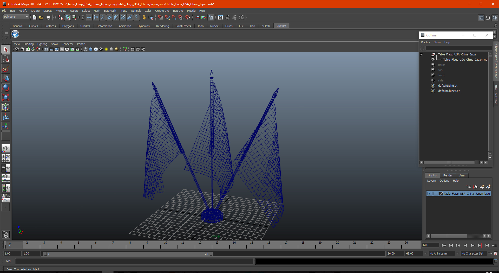Switch to the Polygons shelf tab
Viewport: 499px width, 273px height.
(x=68, y=26)
